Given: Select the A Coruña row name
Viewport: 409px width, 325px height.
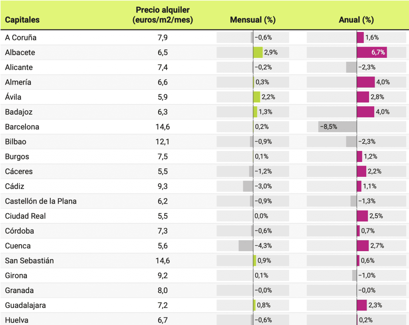Looking at the screenshot, I should 21,38.
